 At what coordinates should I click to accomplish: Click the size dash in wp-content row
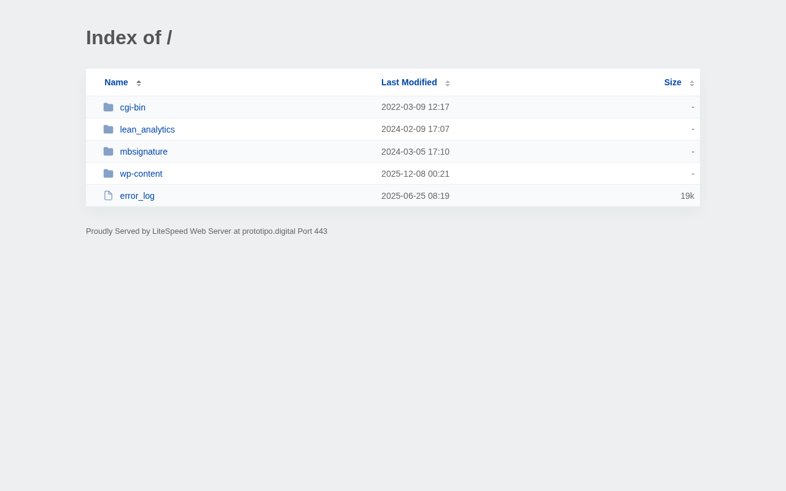point(693,174)
